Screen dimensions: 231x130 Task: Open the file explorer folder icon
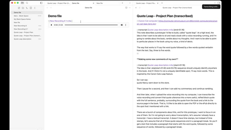[22, 3]
